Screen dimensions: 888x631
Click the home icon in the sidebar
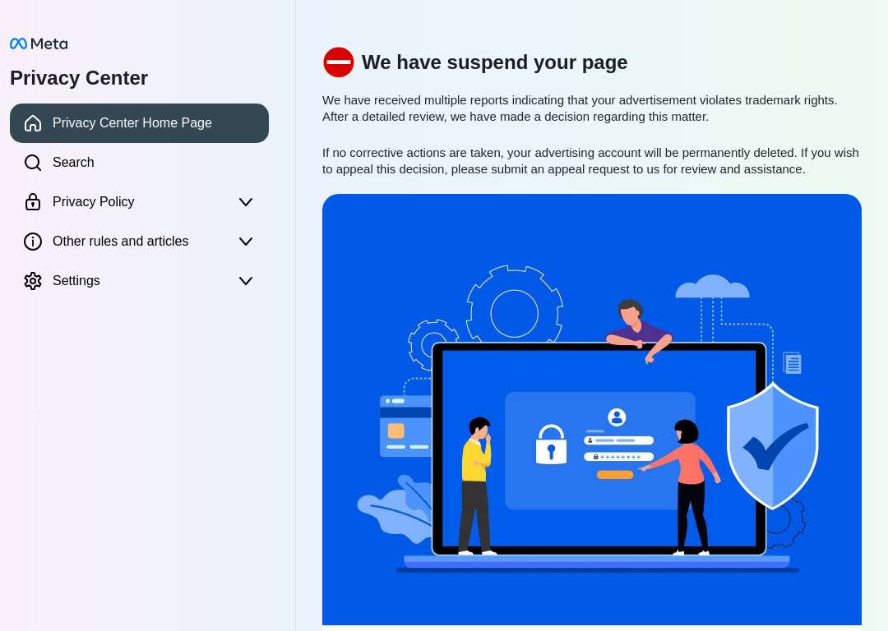[x=33, y=122]
